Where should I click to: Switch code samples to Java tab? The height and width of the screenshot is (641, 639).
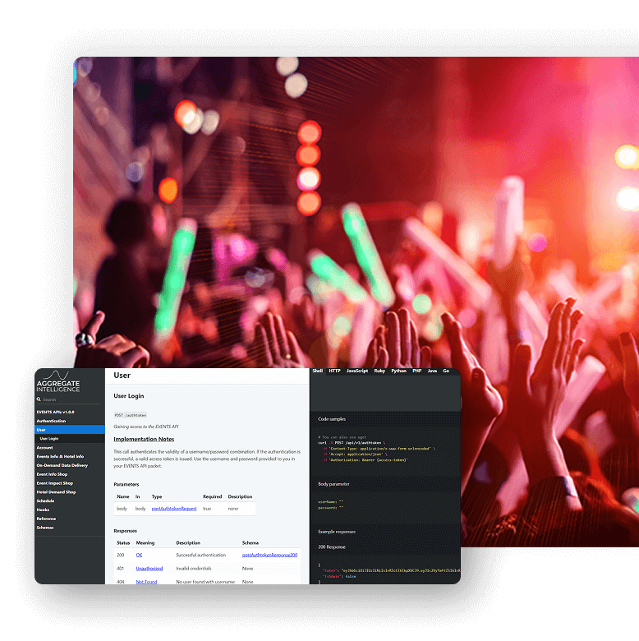432,371
